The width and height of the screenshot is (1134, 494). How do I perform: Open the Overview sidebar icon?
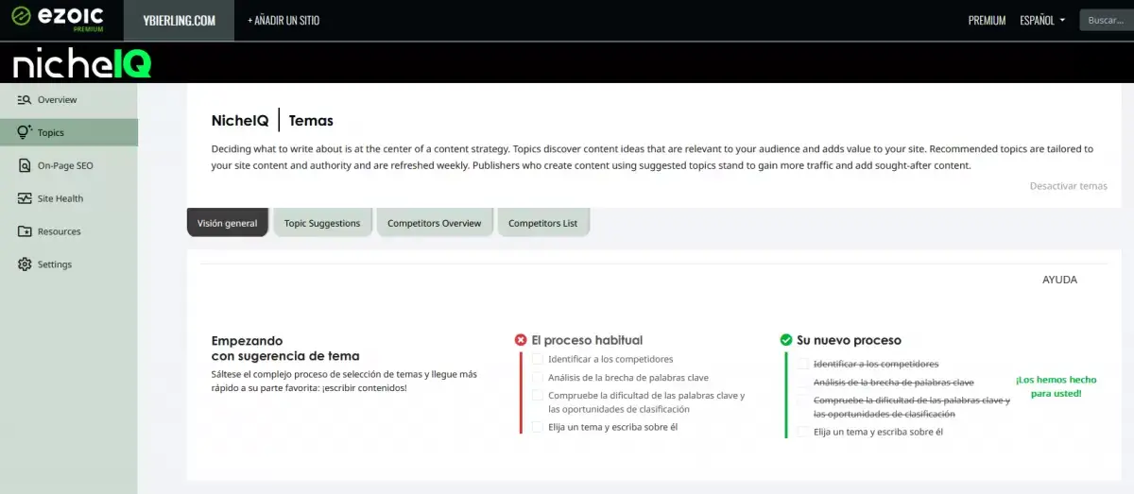(25, 100)
